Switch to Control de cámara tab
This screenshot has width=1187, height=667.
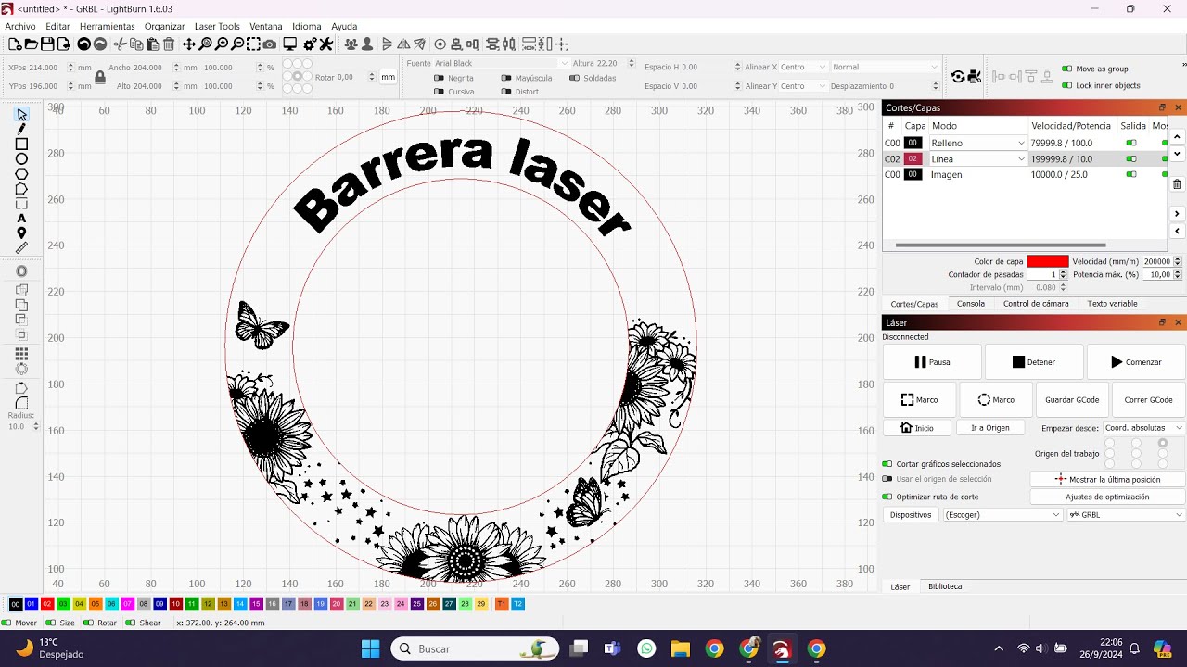[x=1036, y=304]
